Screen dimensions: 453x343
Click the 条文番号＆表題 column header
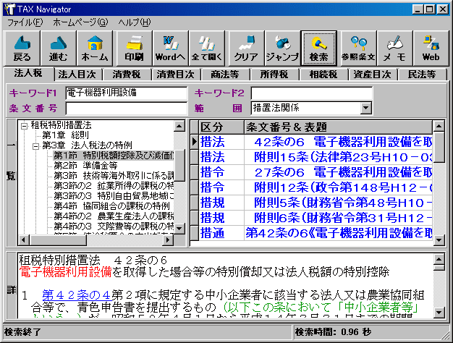(x=339, y=127)
